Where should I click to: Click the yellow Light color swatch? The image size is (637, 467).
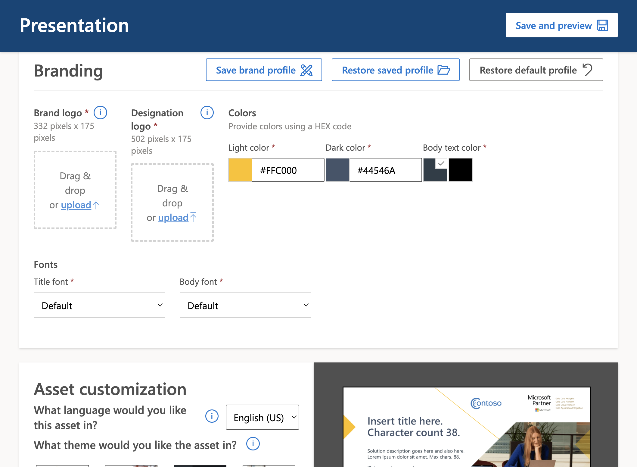(240, 170)
